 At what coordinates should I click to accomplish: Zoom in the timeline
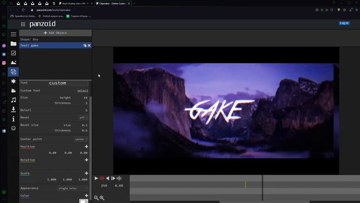tap(102, 198)
